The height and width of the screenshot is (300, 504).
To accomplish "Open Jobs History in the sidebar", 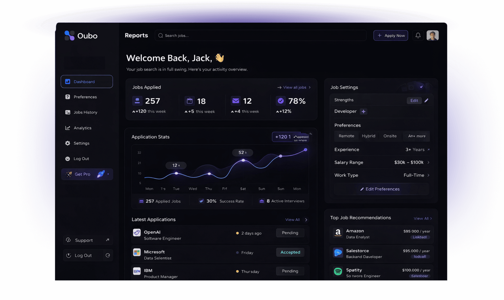I will point(85,112).
